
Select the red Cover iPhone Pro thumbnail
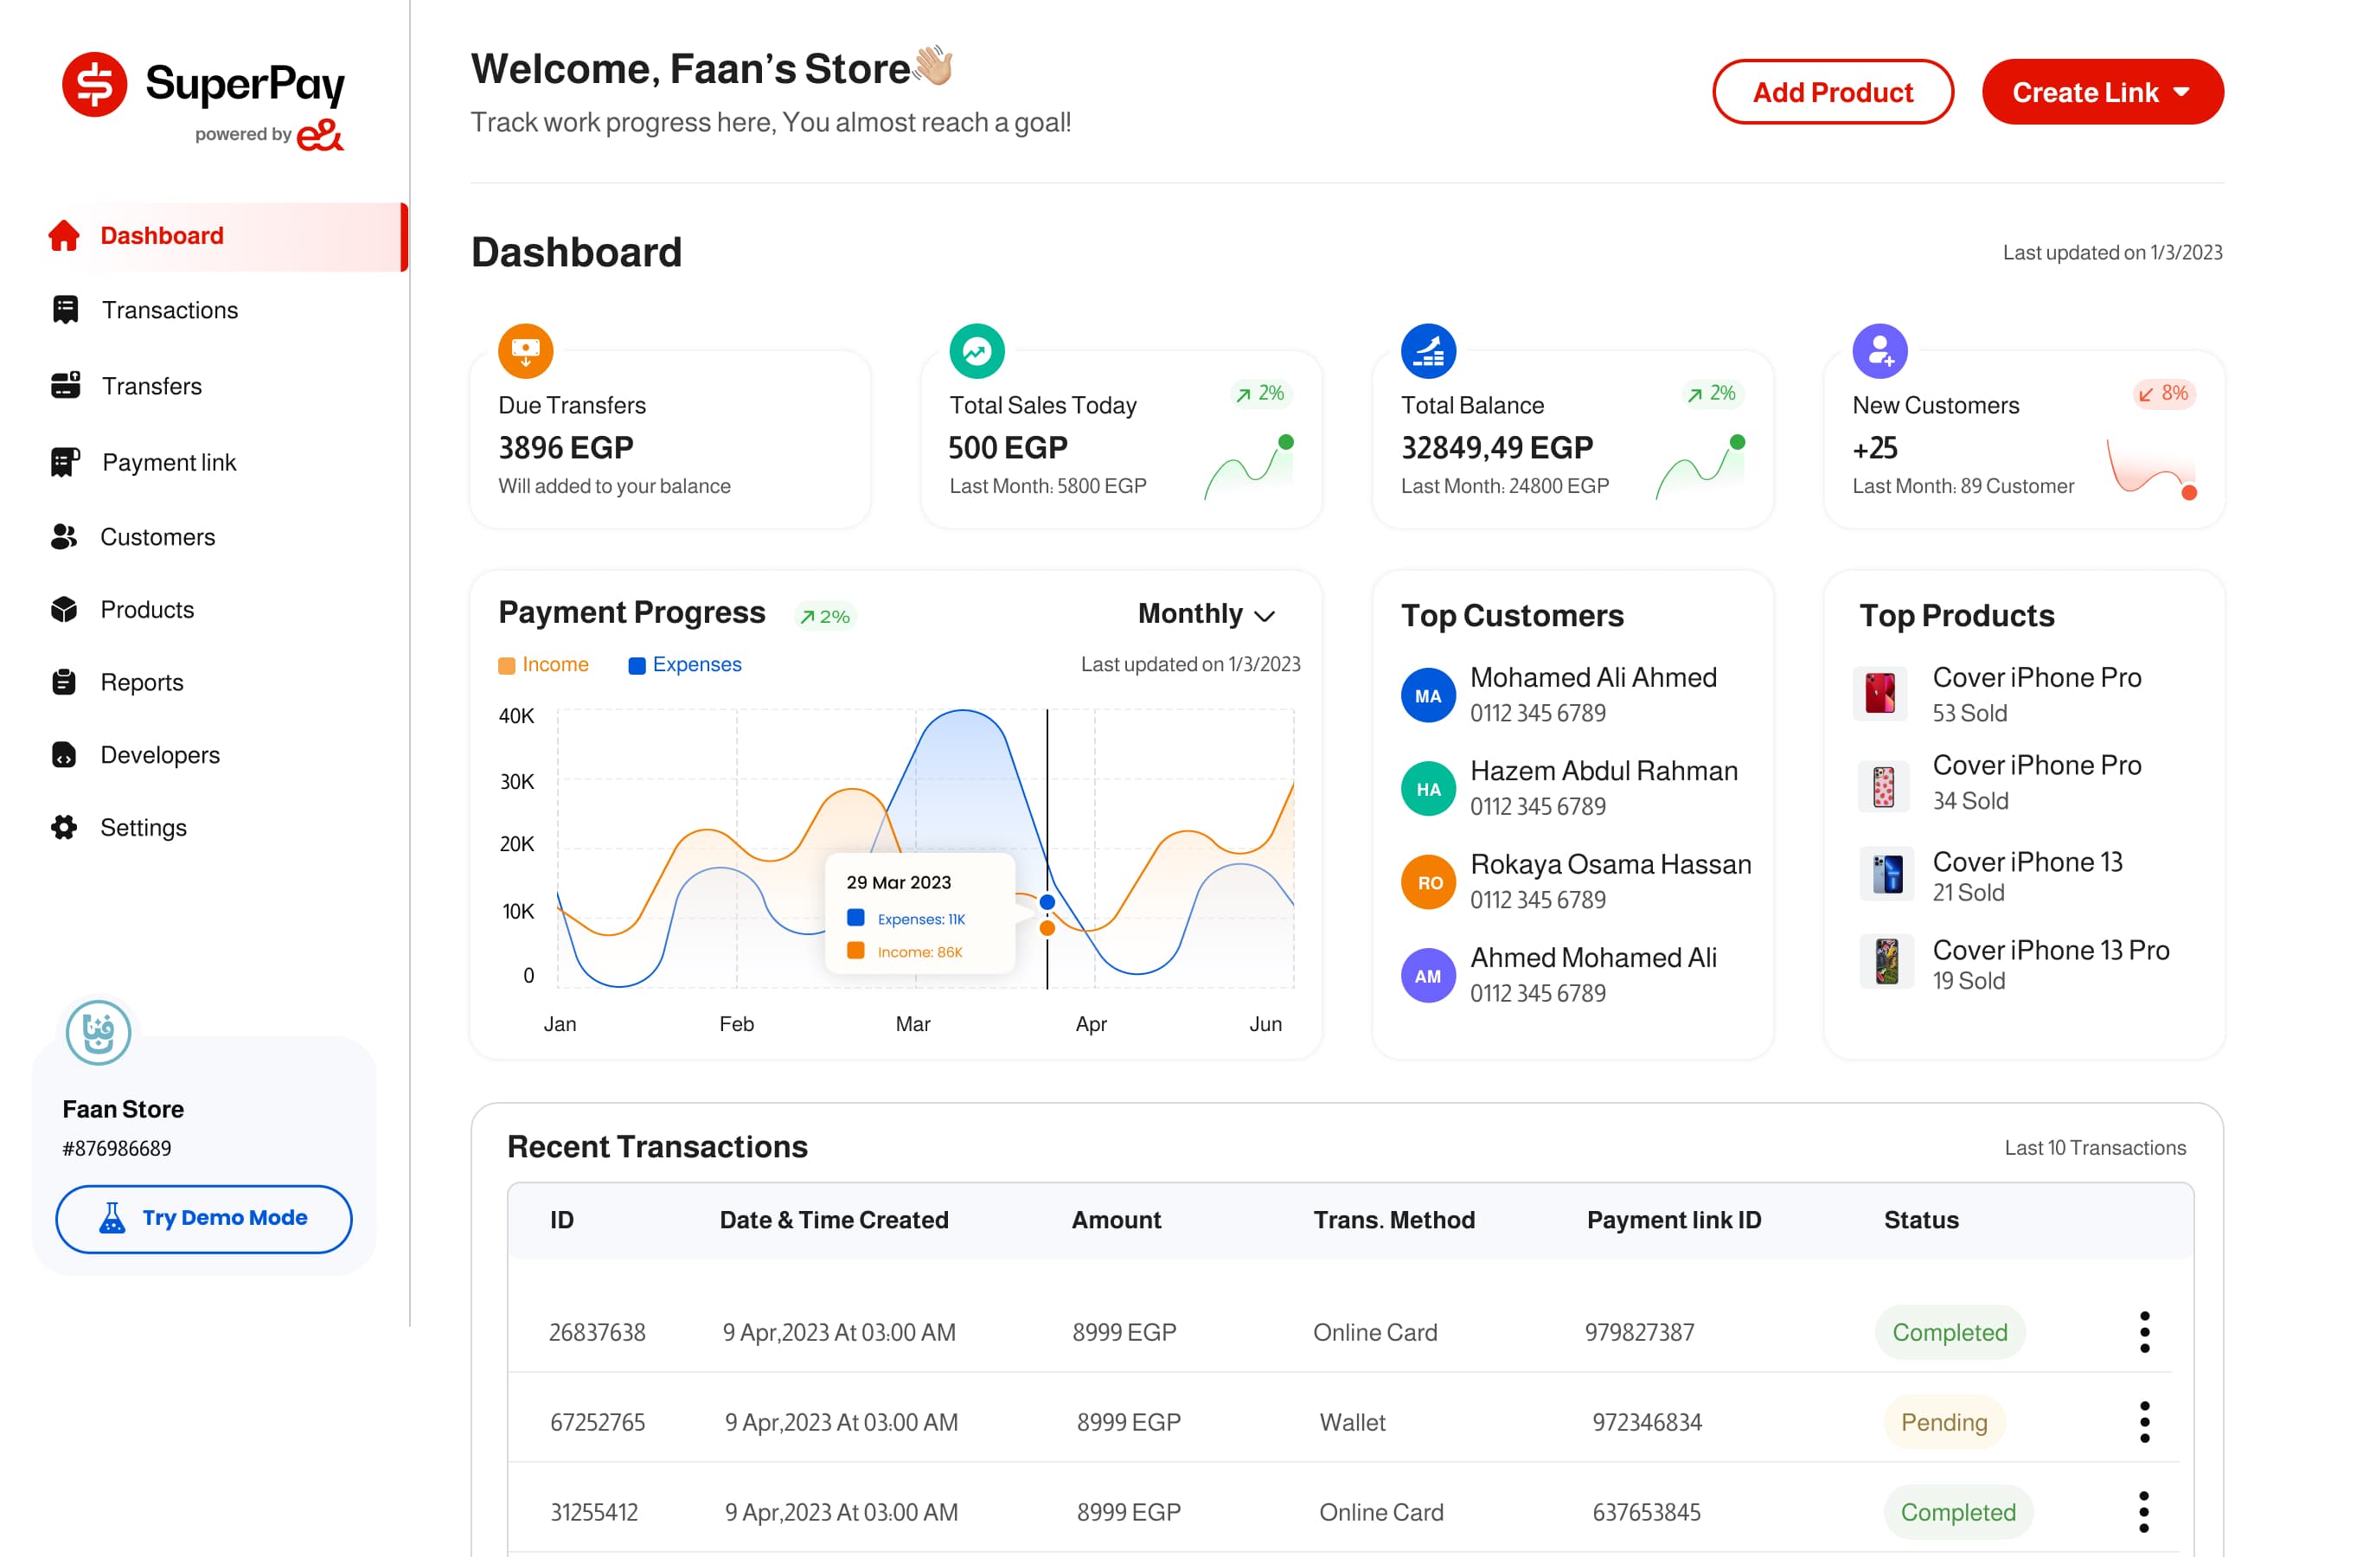coord(1880,693)
